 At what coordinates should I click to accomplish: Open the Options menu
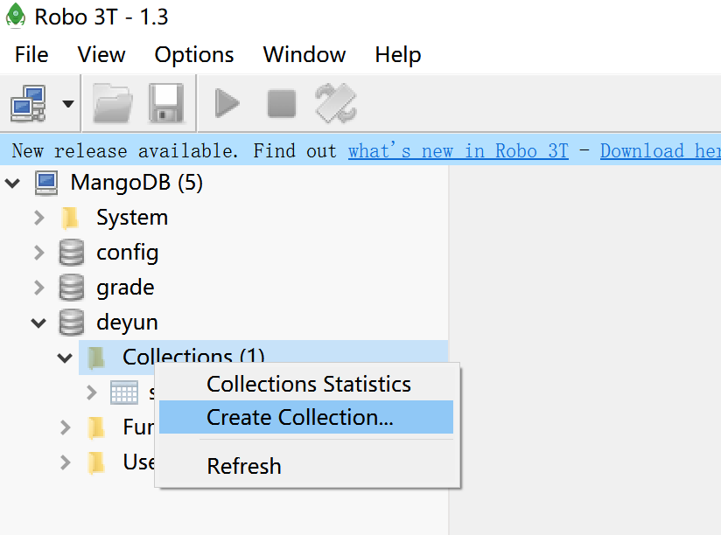pyautogui.click(x=194, y=55)
